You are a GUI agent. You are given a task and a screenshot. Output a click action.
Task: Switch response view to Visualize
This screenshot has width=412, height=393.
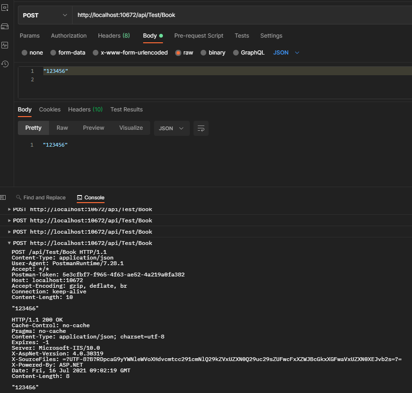131,128
